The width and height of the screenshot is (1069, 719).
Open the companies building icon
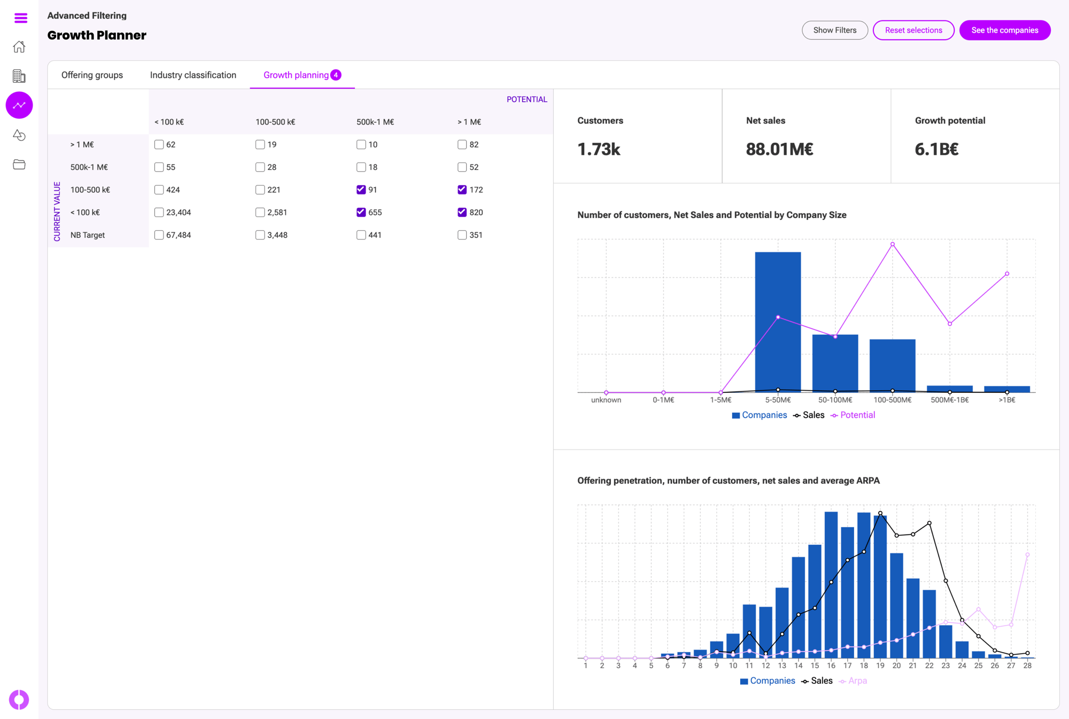(19, 76)
